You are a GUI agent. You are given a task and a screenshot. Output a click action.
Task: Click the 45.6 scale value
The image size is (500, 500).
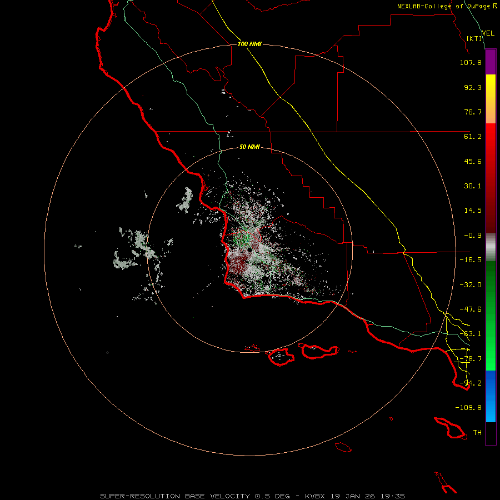coord(473,161)
